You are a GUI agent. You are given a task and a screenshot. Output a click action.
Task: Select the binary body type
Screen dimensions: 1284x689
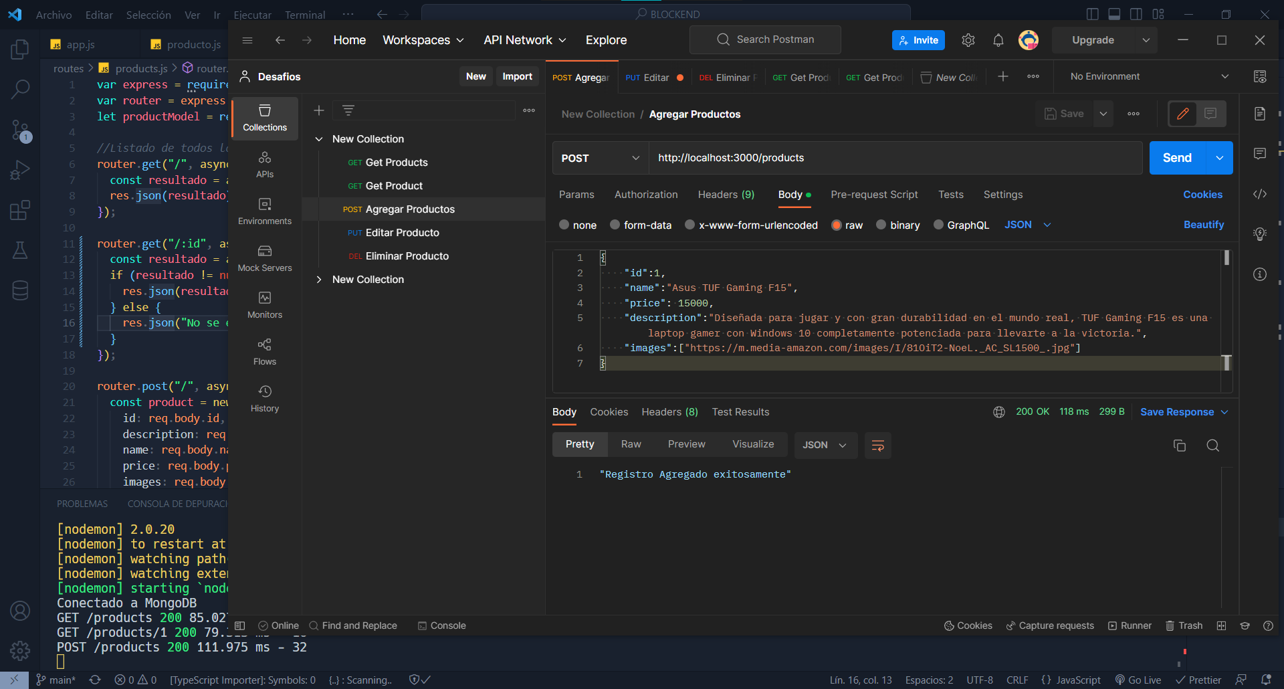(x=898, y=225)
